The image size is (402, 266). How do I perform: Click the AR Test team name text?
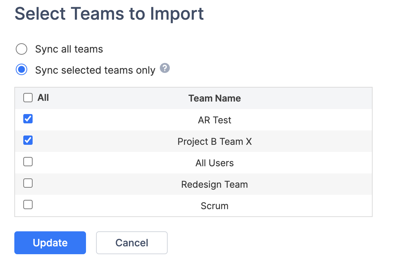point(214,120)
